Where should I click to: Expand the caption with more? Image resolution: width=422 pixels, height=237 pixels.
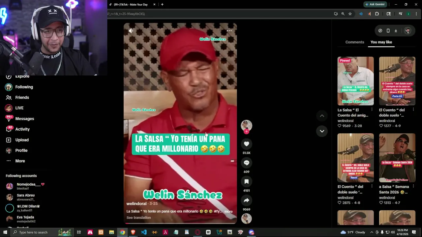pos(228,212)
